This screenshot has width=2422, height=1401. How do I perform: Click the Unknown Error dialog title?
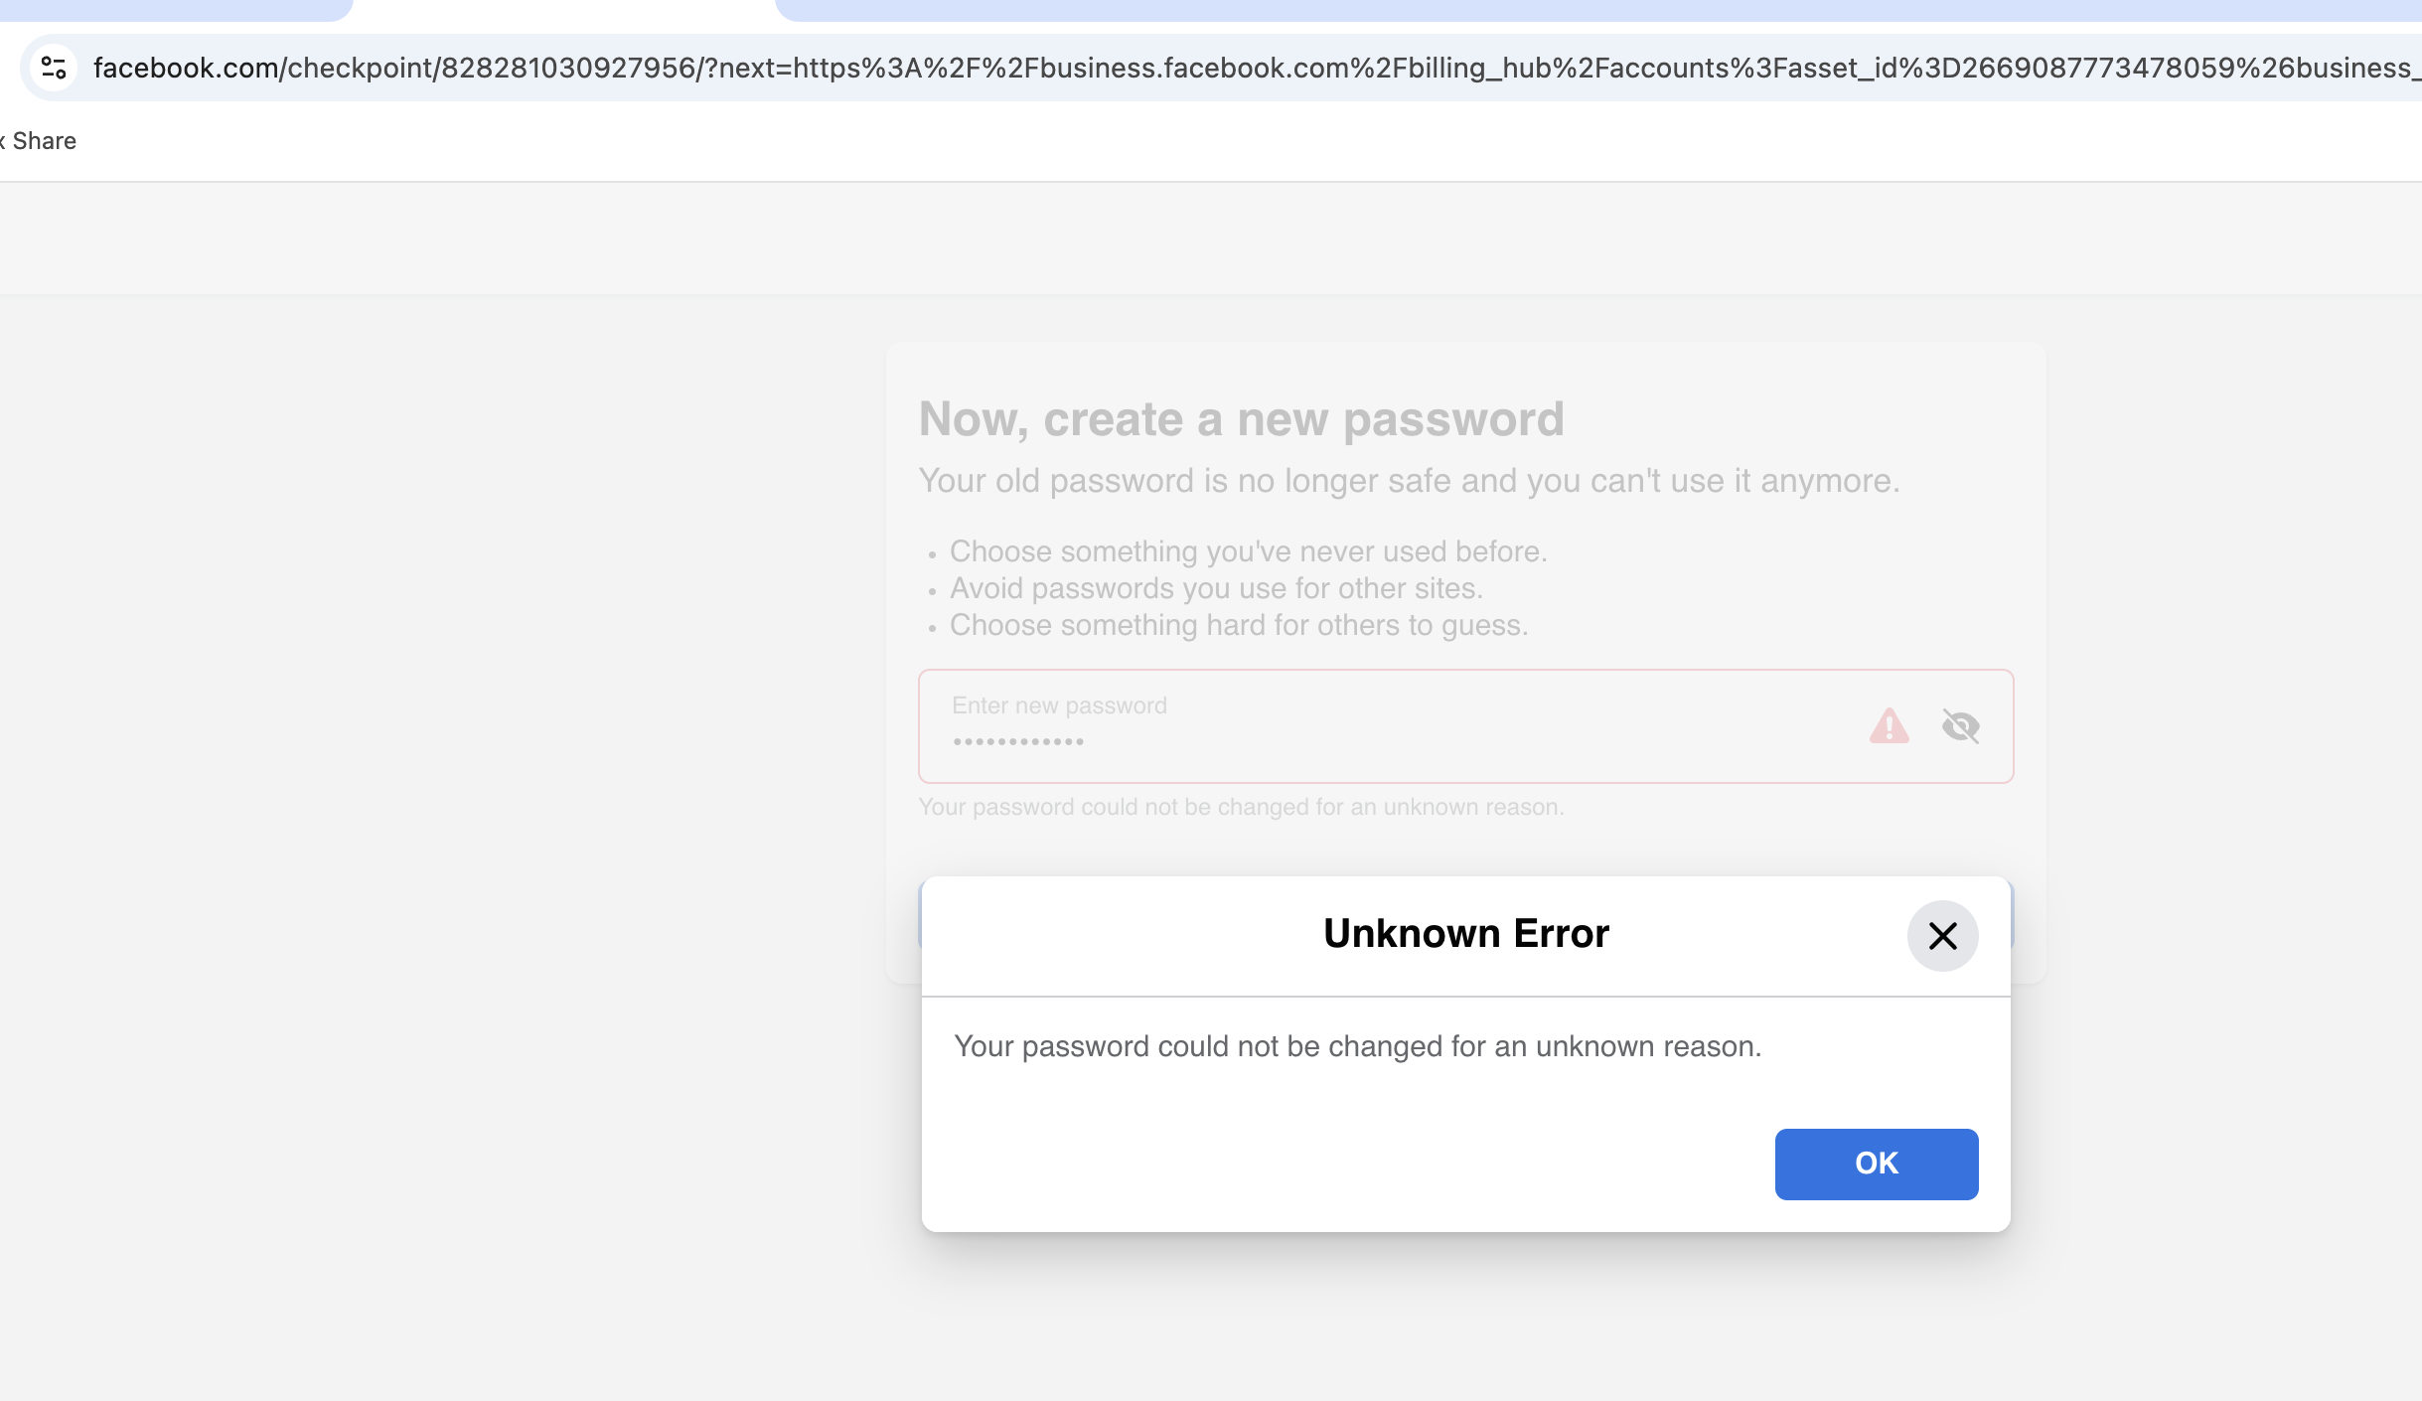(1465, 934)
